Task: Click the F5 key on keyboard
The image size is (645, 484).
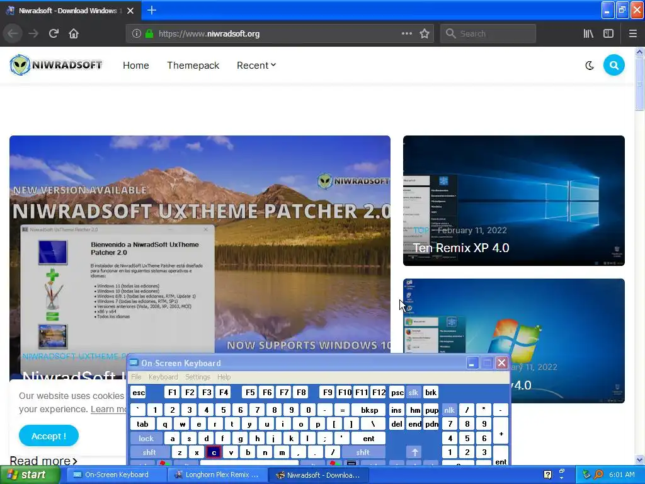Action: tap(250, 392)
